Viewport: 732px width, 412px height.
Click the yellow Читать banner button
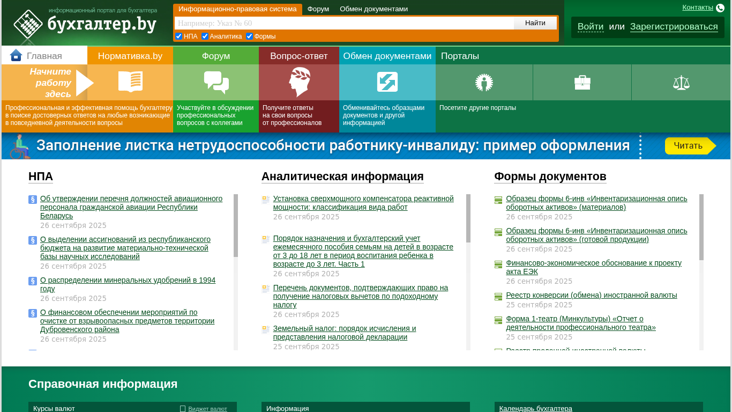689,146
